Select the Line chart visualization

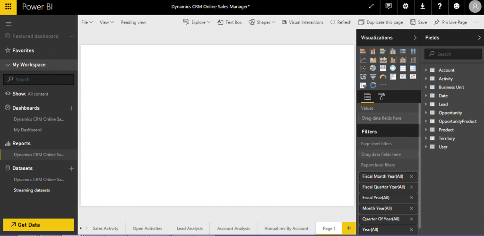(363, 60)
